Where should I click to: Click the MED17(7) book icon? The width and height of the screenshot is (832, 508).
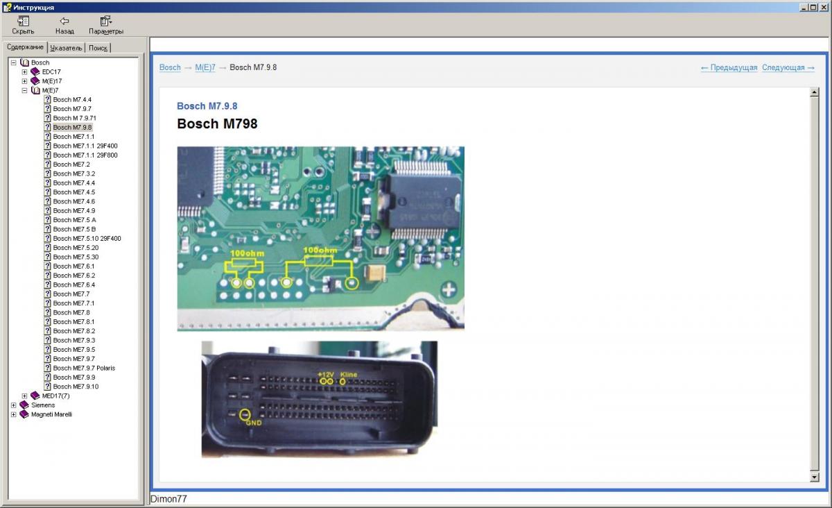(x=35, y=396)
